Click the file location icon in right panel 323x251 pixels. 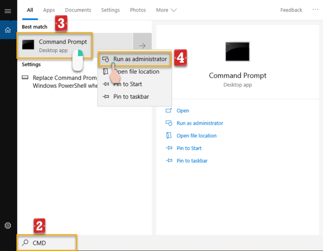click(x=169, y=136)
